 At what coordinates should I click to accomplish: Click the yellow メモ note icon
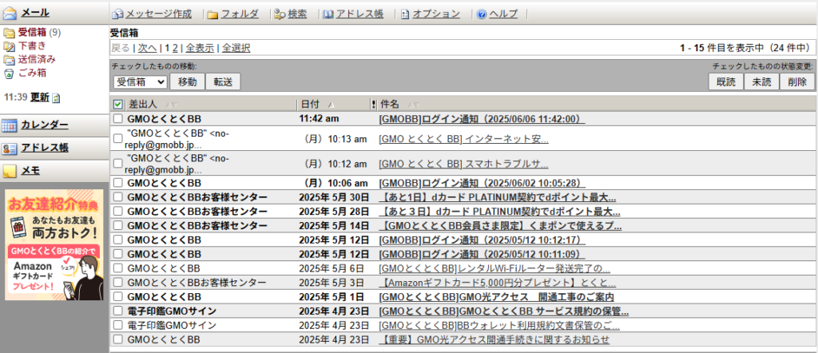(x=10, y=171)
